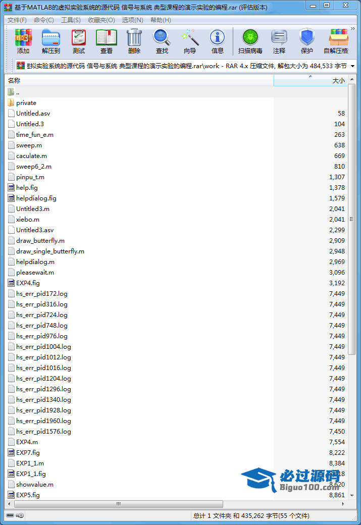Select the Untitled.asv file
Screen dimensions: 361x525
point(33,114)
